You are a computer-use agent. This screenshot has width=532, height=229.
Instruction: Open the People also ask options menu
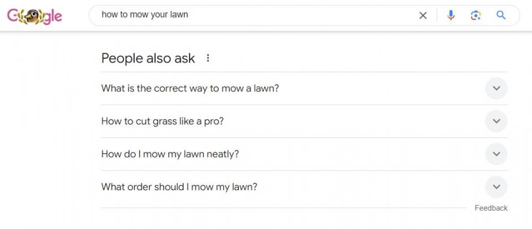[x=208, y=58]
